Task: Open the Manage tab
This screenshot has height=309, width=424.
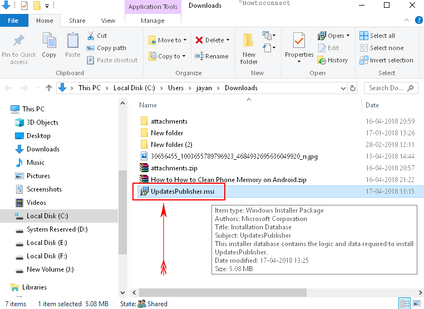Action: coord(152,21)
